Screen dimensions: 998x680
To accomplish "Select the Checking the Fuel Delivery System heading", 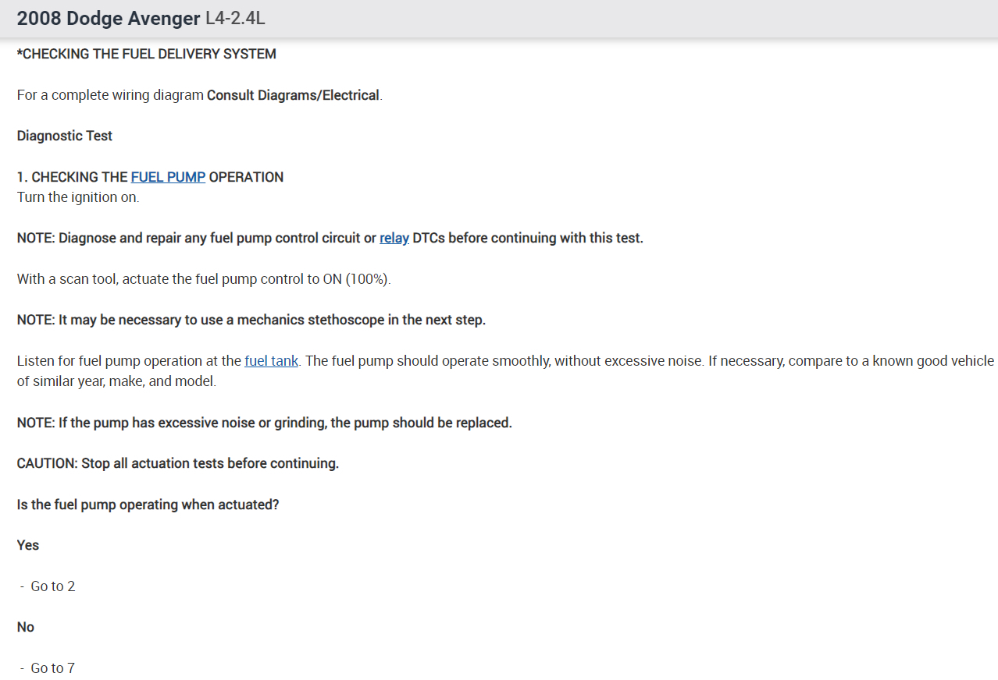I will click(x=147, y=54).
